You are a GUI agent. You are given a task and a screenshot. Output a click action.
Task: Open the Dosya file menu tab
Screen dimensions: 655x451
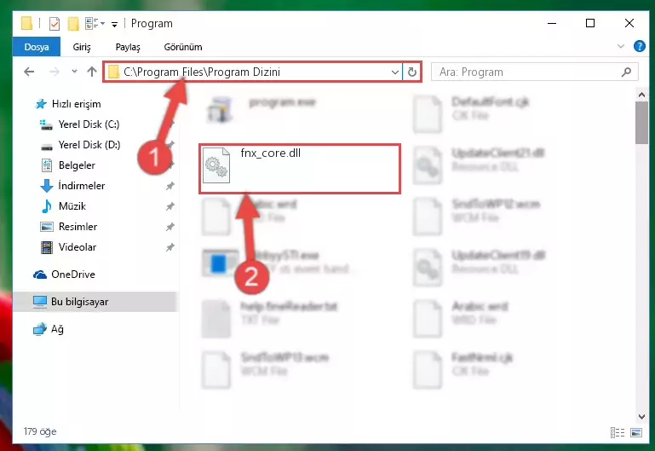[37, 47]
